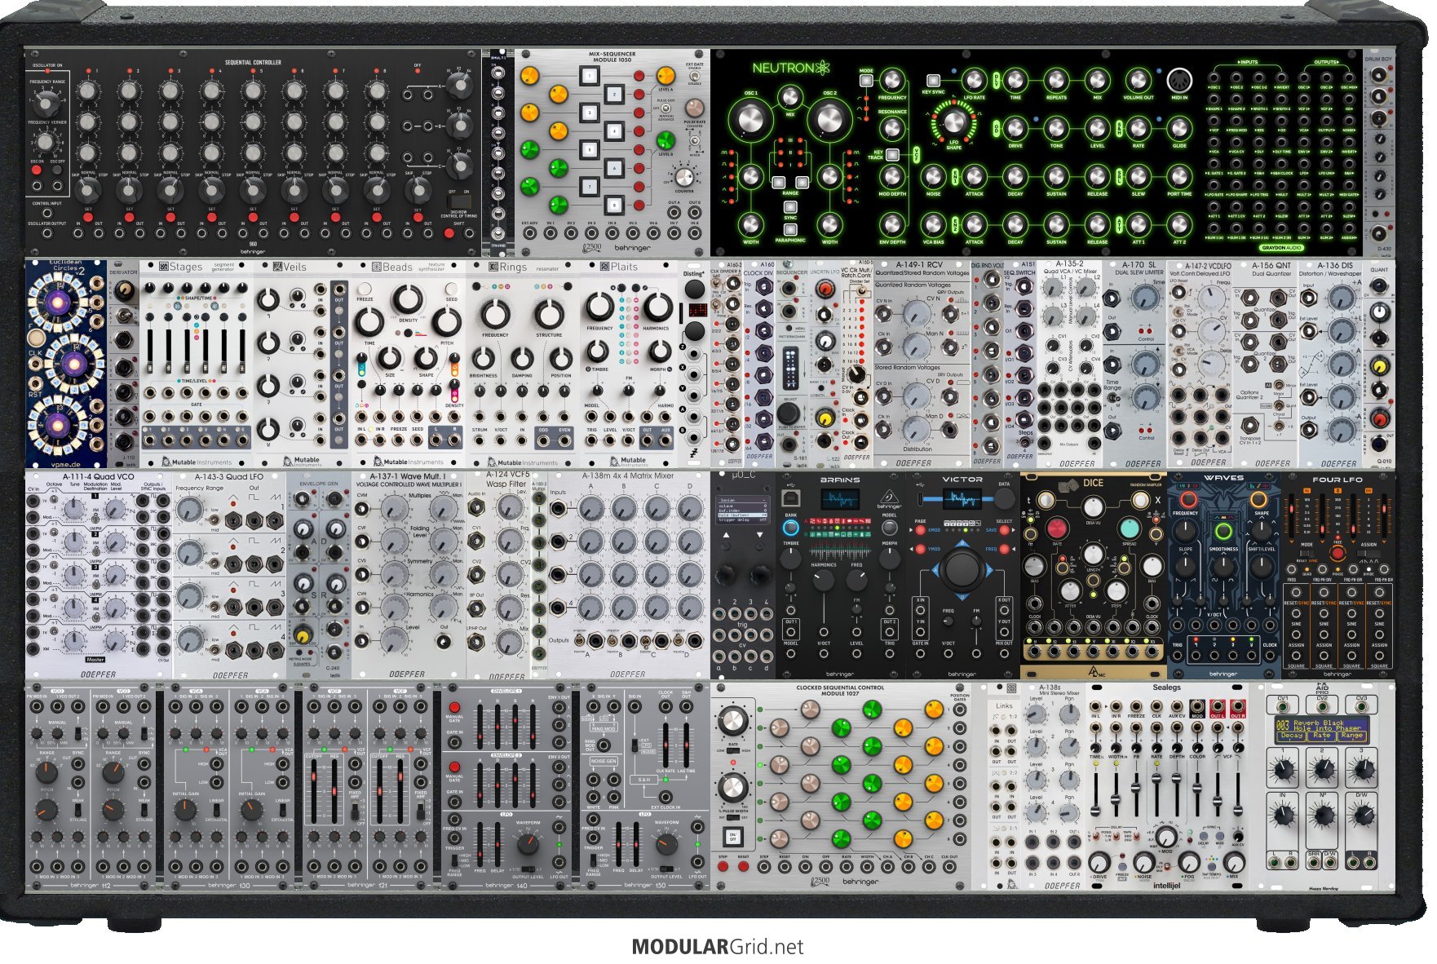Click the red Rate knob on DICE
This screenshot has height=964, width=1437.
pyautogui.click(x=1057, y=528)
